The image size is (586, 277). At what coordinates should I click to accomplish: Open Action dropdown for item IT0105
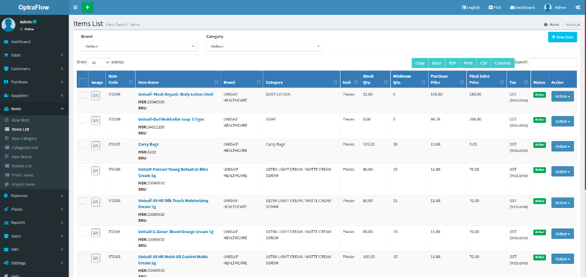click(563, 202)
